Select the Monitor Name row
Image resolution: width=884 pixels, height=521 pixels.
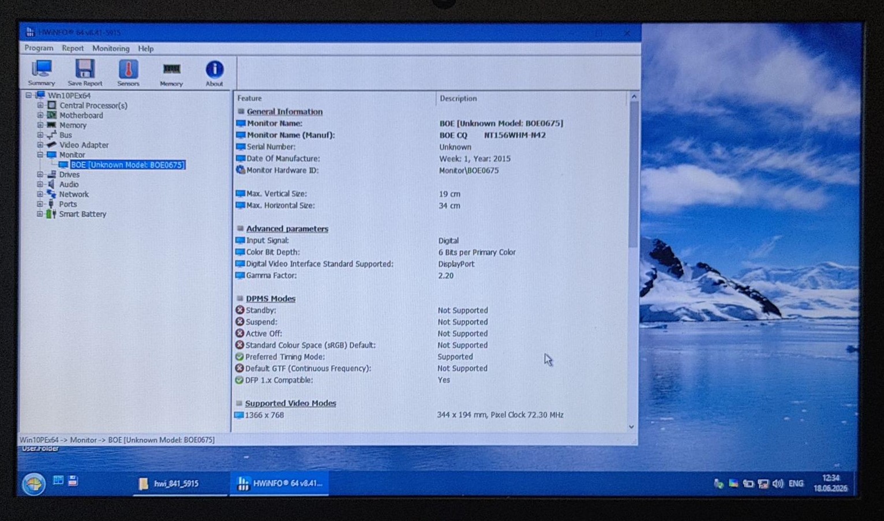(x=430, y=123)
